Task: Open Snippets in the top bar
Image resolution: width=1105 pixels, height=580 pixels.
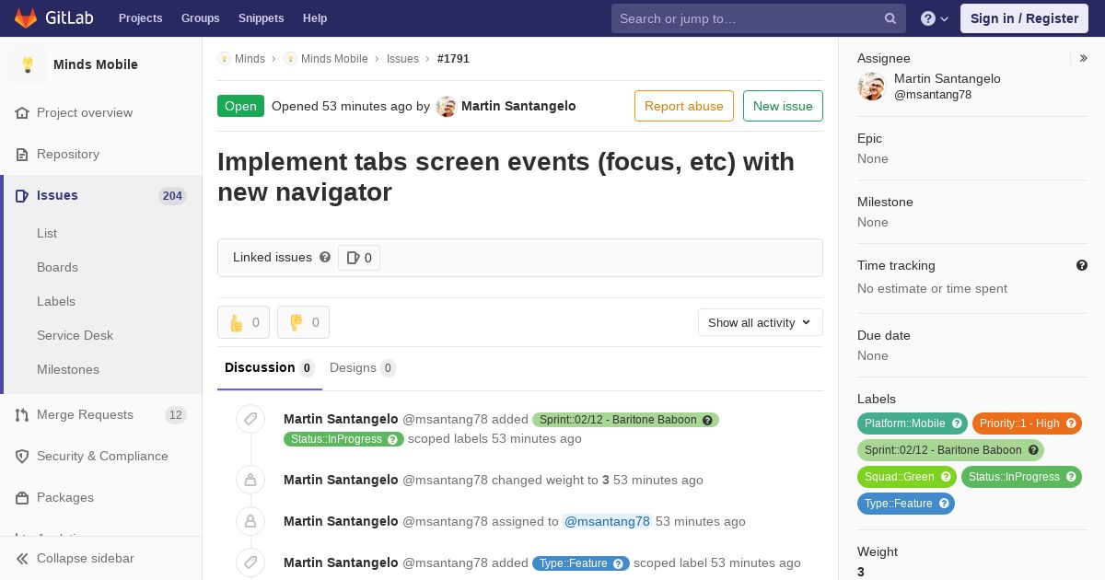Action: click(262, 18)
